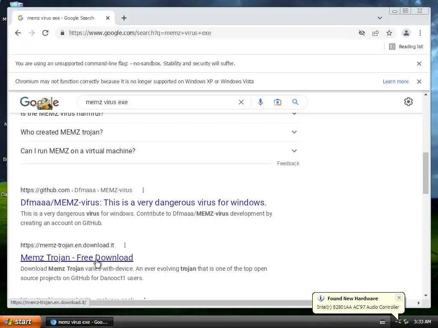Viewport: 438px width, 328px height.
Task: Click the Google doodle logo
Action: [x=39, y=102]
